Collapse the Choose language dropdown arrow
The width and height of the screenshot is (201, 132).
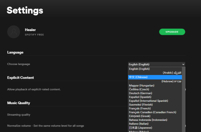point(183,64)
